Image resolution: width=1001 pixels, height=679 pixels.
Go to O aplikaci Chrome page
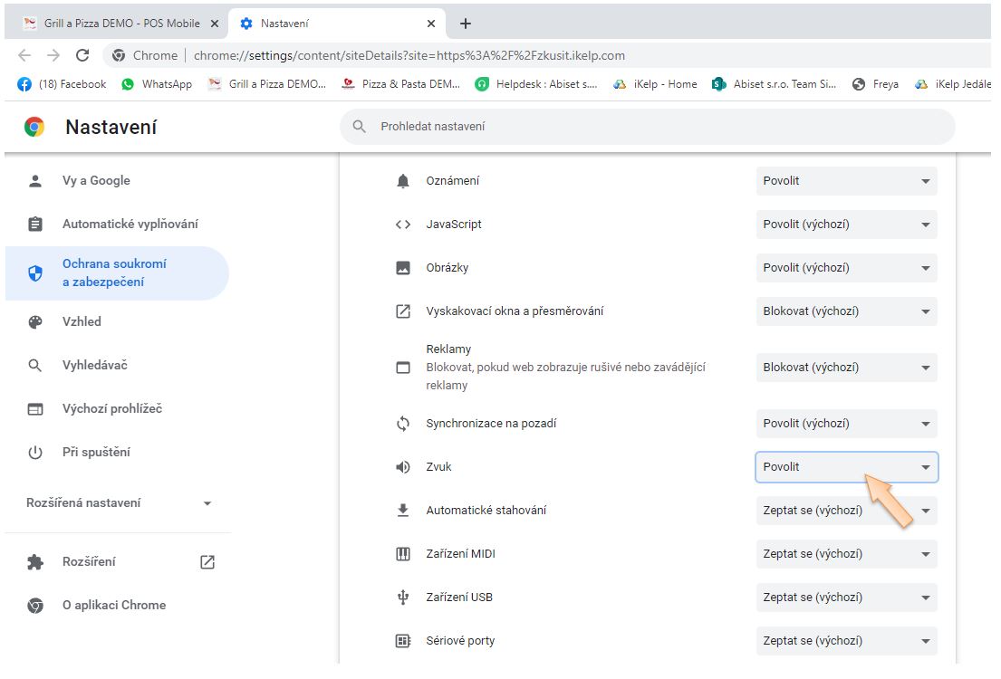[113, 606]
